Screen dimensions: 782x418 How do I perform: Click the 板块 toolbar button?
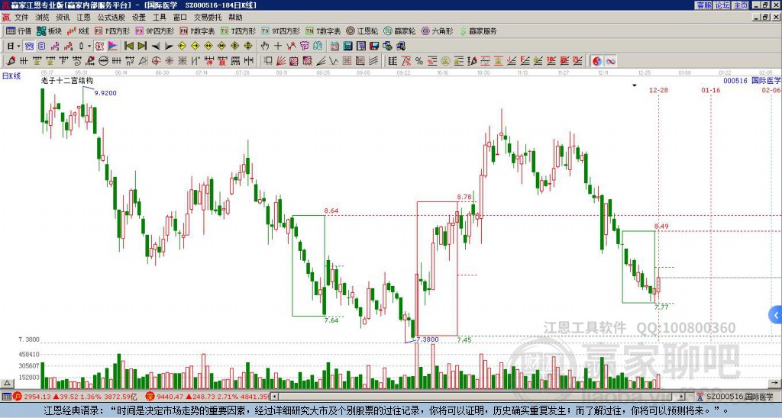click(50, 31)
